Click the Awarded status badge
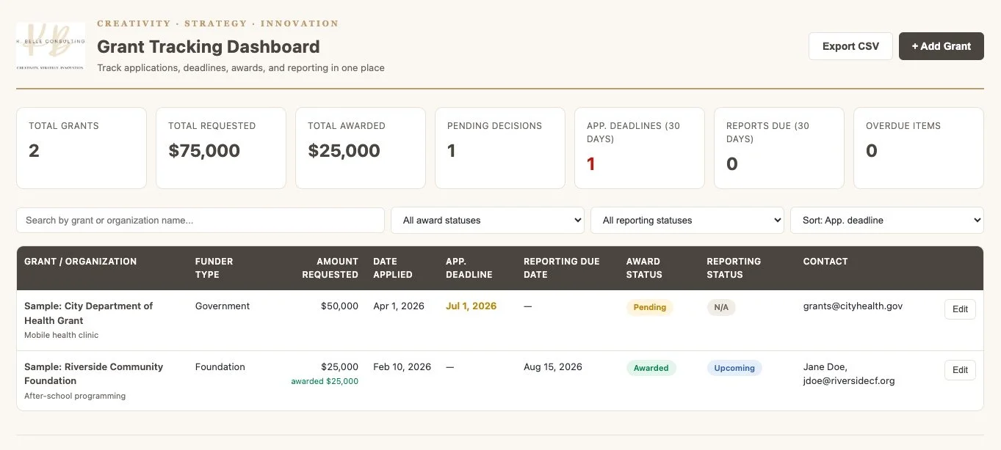This screenshot has width=1001, height=450. [x=651, y=368]
